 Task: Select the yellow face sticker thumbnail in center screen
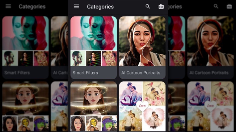point(93,124)
